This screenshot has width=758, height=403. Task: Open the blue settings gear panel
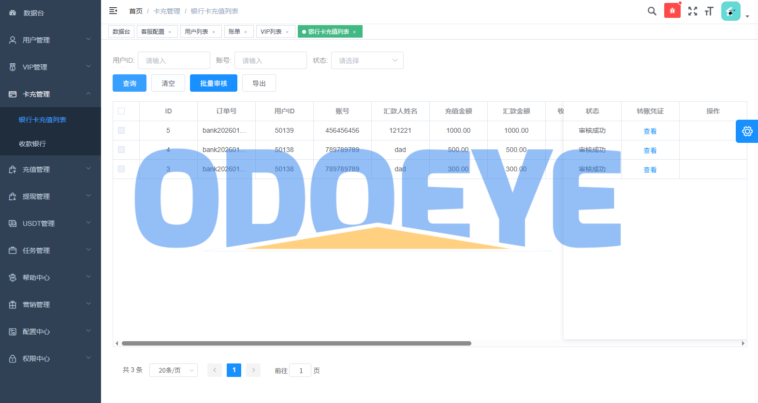click(x=747, y=131)
